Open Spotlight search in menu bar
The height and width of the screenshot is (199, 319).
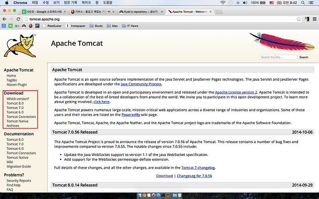click(x=303, y=3)
